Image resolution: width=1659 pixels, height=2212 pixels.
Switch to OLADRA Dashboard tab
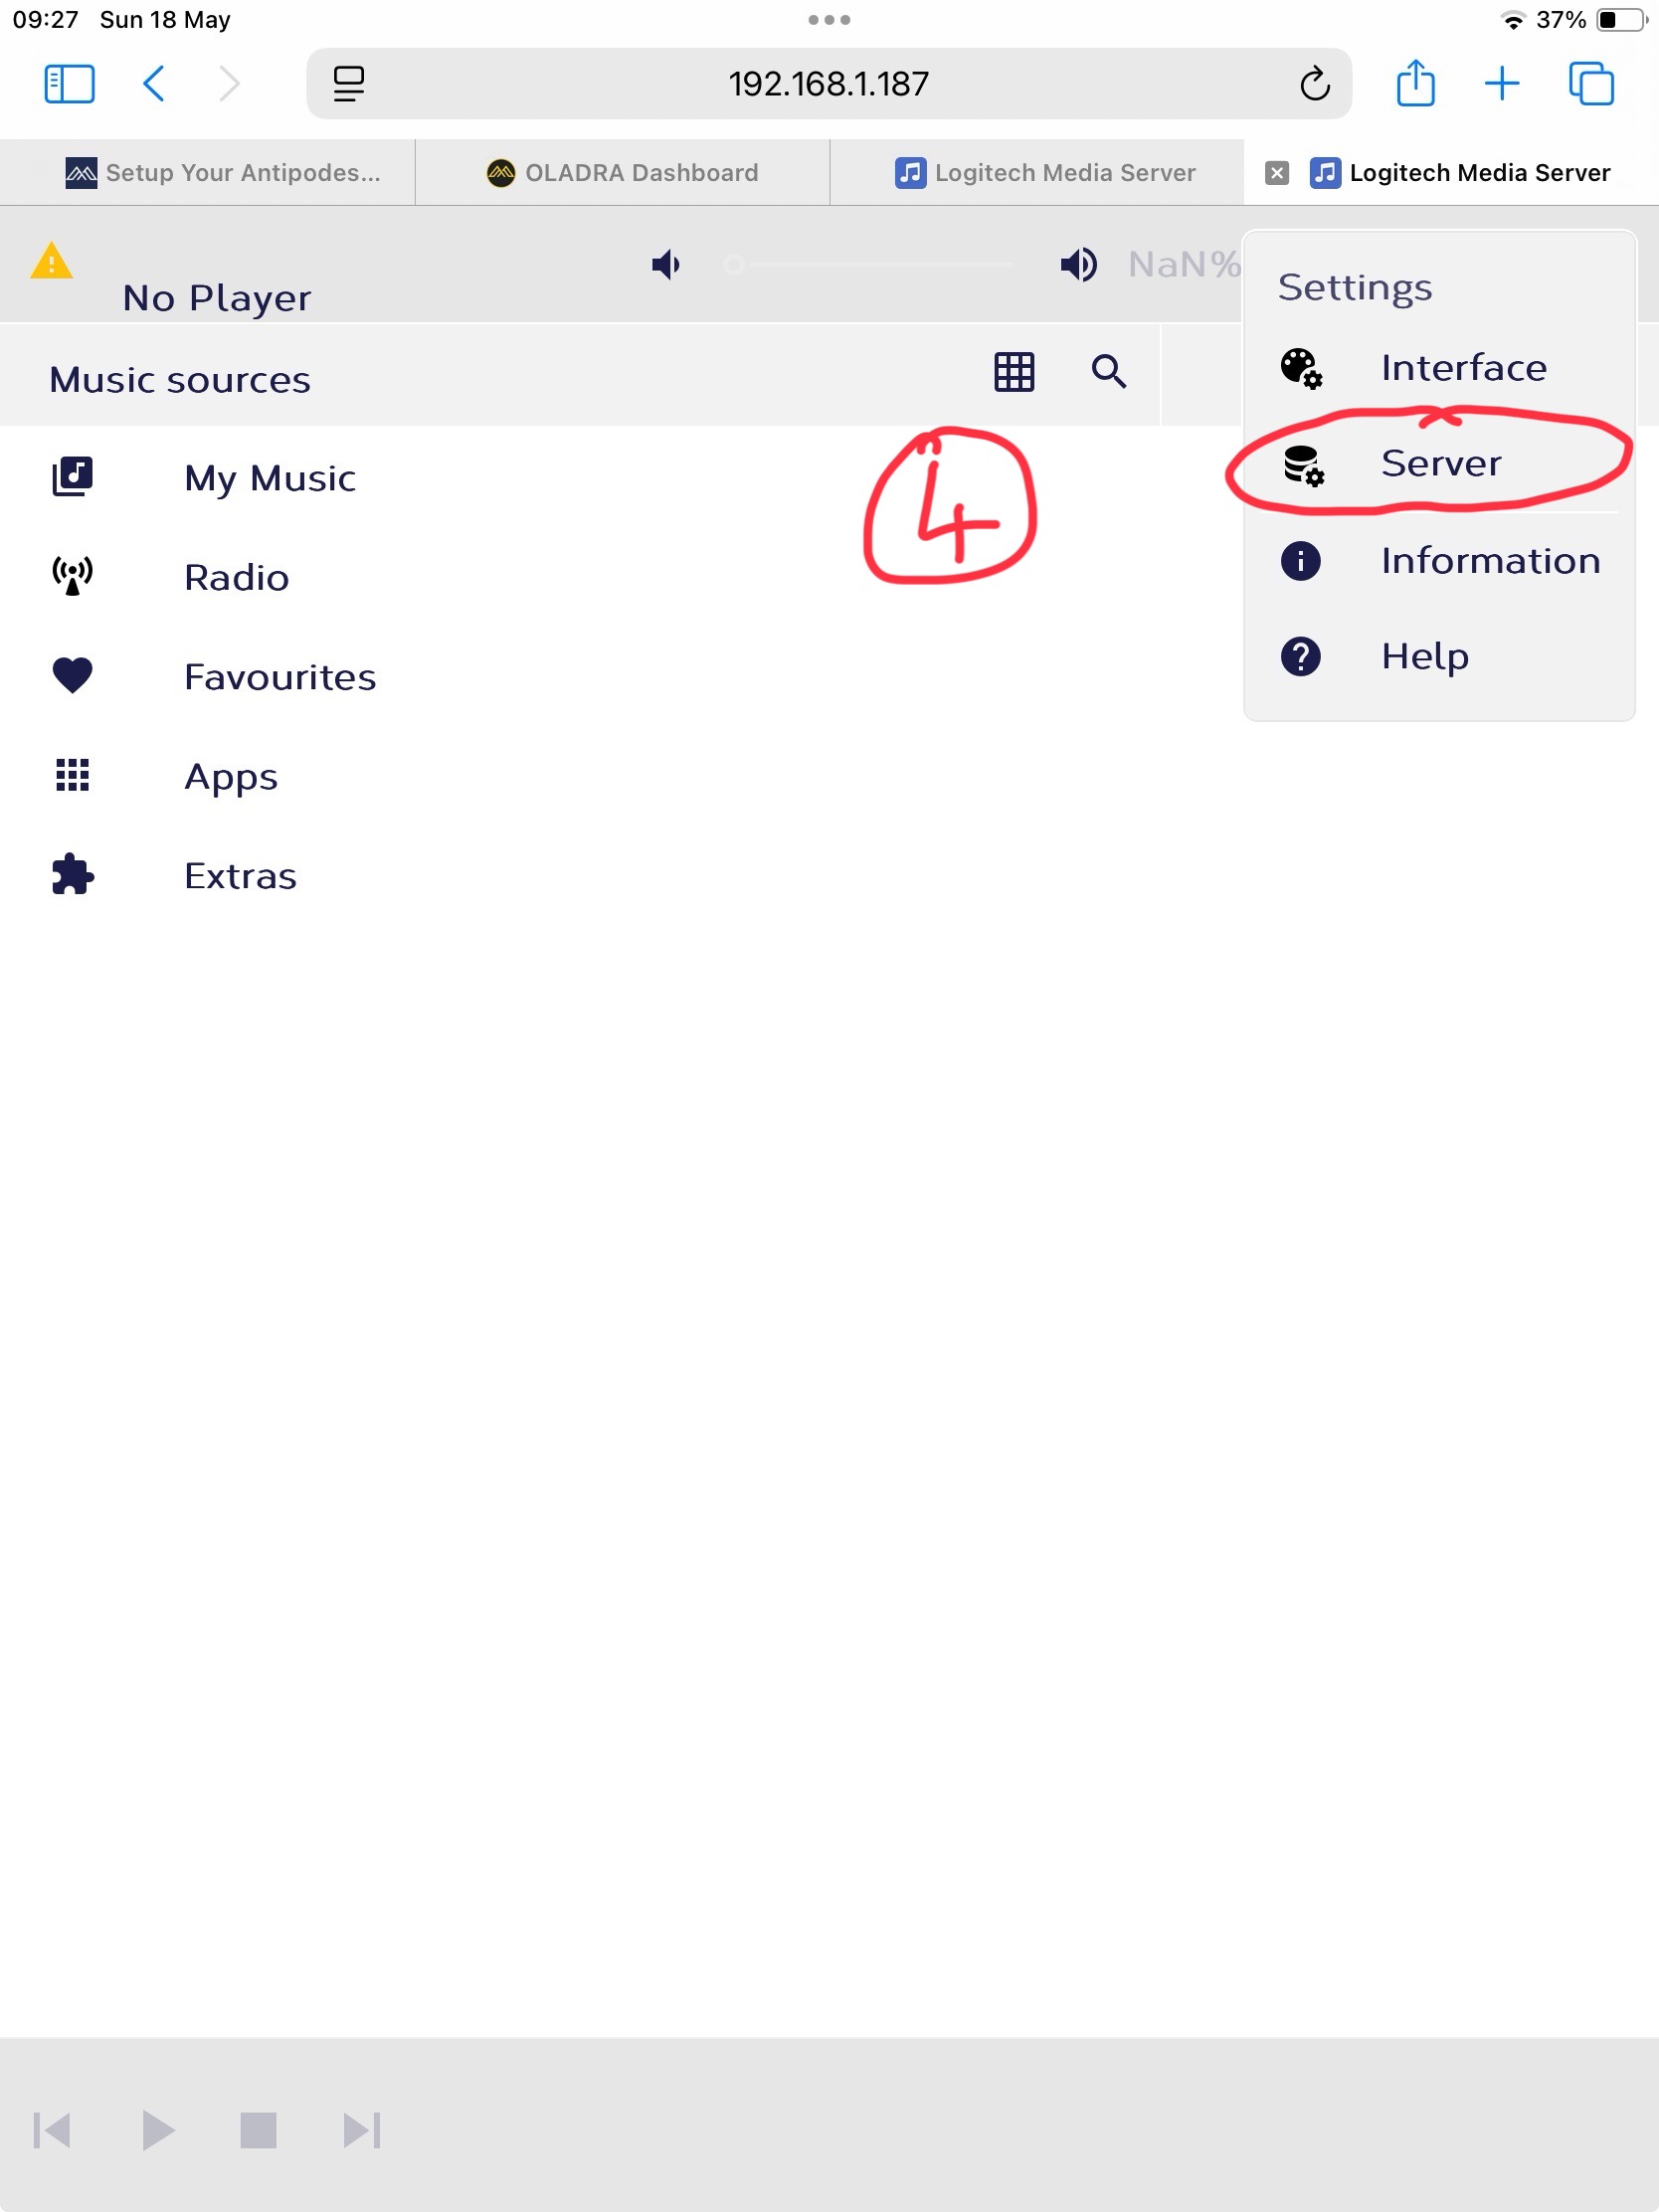[622, 173]
